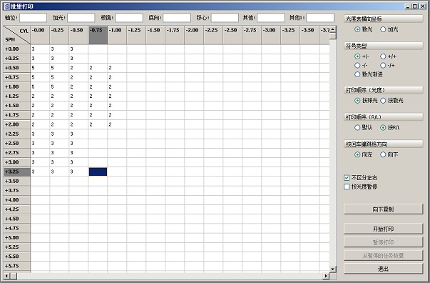Select the 散光渐进 radio option
The width and height of the screenshot is (430, 283).
(x=368, y=74)
